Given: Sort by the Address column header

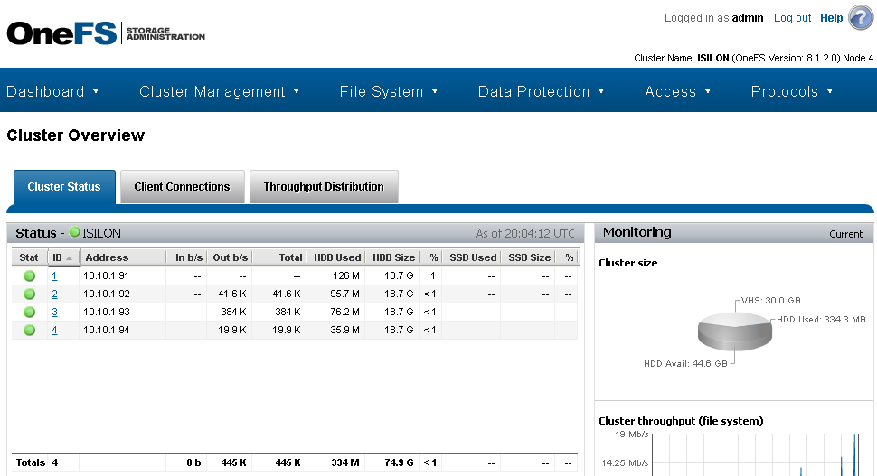Looking at the screenshot, I should click(x=122, y=257).
